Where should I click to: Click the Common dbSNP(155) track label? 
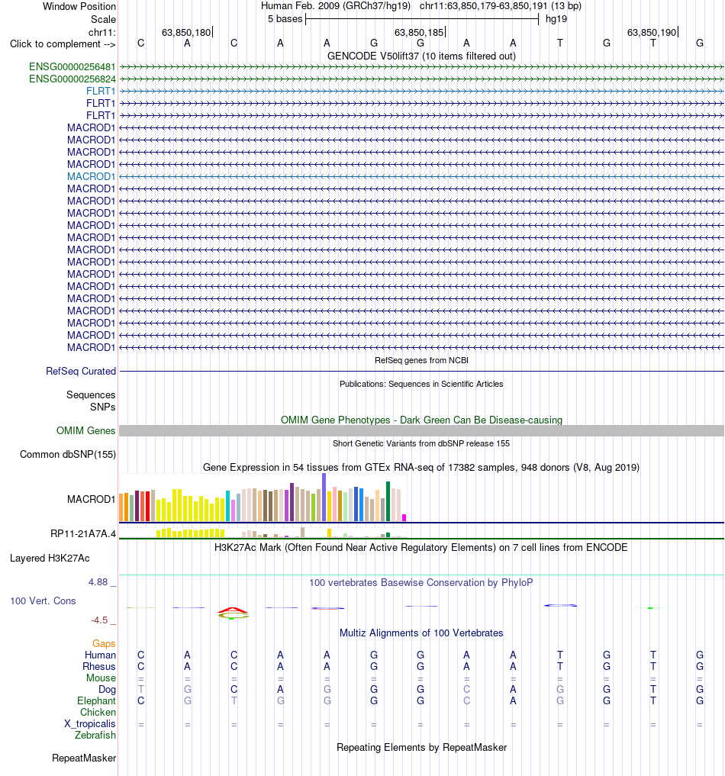coord(68,454)
